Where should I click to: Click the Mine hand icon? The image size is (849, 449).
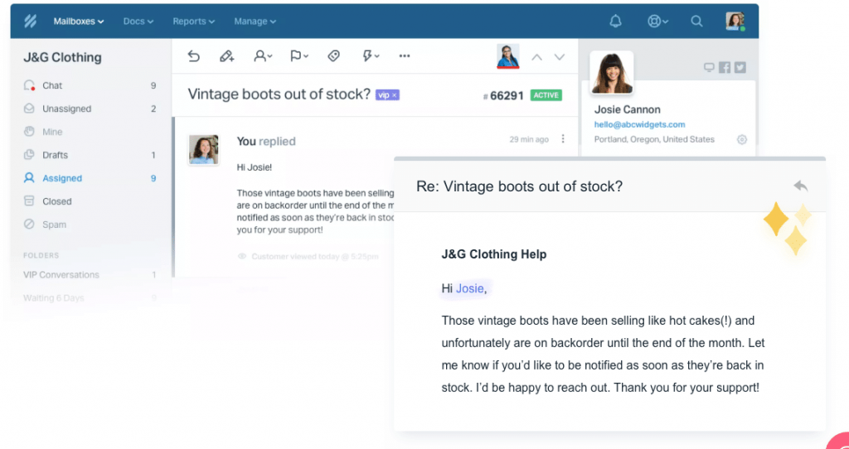(29, 132)
